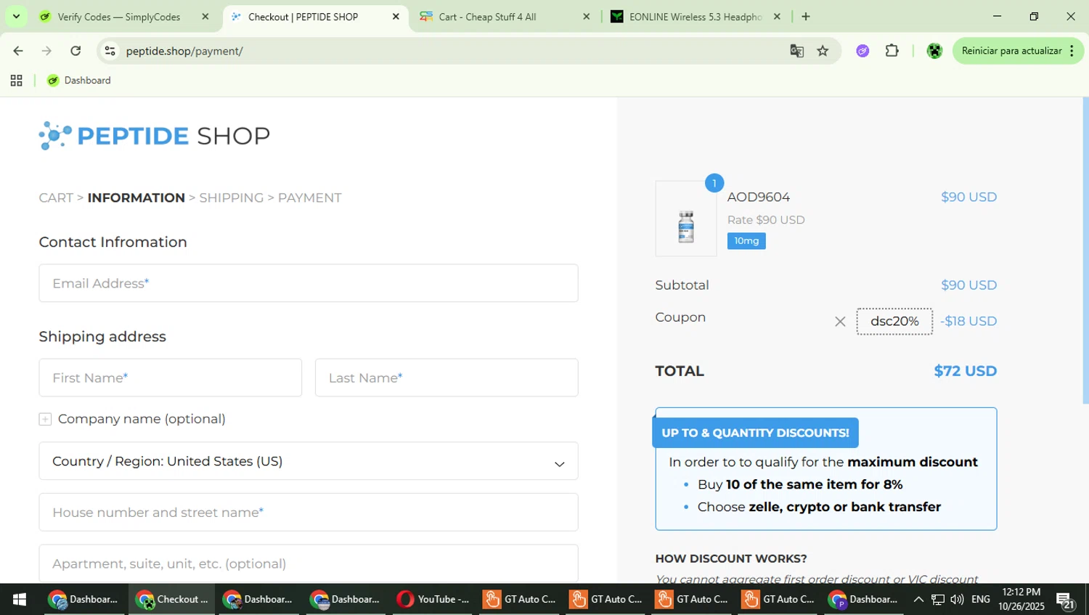1089x615 pixels.
Task: Reload the checkout page
Action: click(x=76, y=51)
